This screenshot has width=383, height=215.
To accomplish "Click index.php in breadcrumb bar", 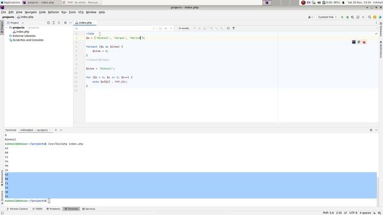I will 25,17.
